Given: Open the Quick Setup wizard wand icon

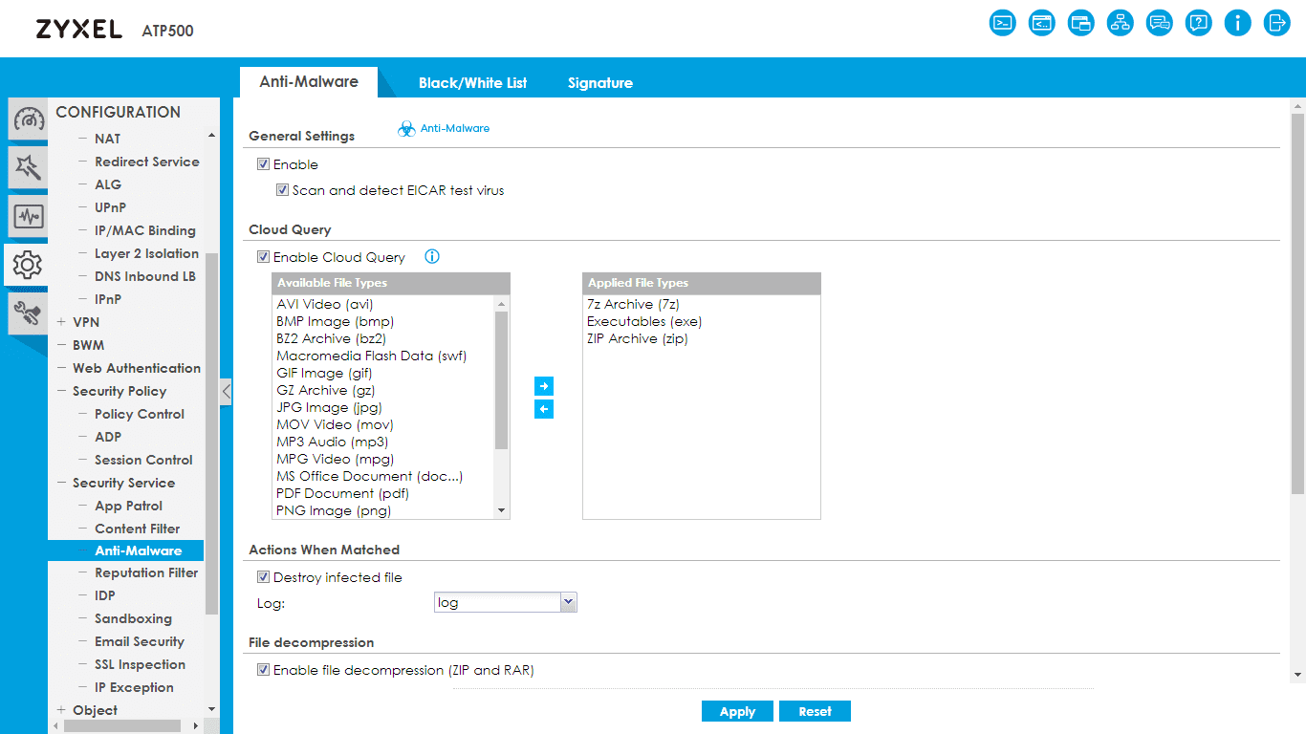Looking at the screenshot, I should (x=29, y=168).
